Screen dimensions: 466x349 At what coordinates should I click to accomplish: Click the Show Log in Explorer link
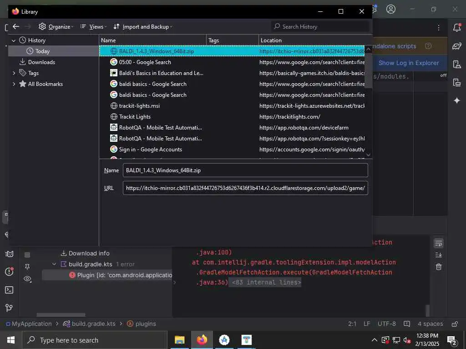(409, 63)
